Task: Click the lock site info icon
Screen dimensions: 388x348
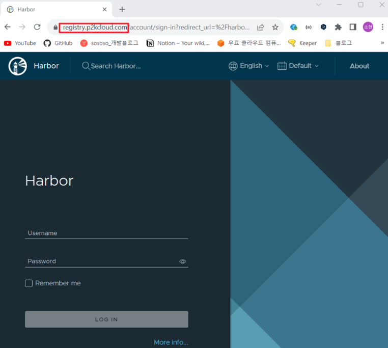Action: tap(56, 27)
